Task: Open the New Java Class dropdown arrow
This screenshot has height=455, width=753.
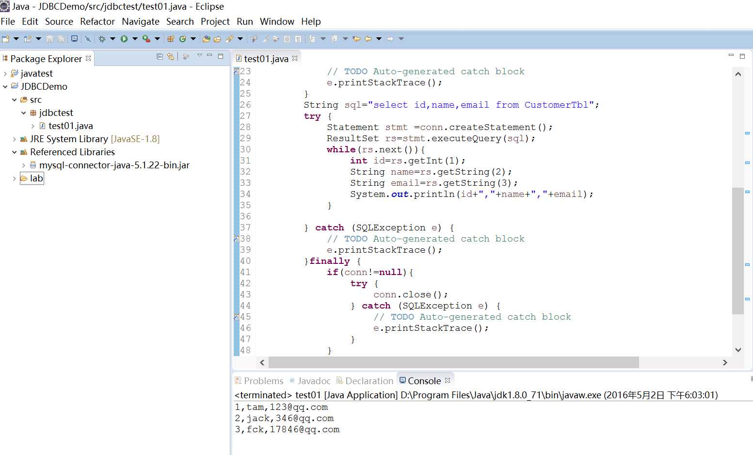Action: click(193, 39)
